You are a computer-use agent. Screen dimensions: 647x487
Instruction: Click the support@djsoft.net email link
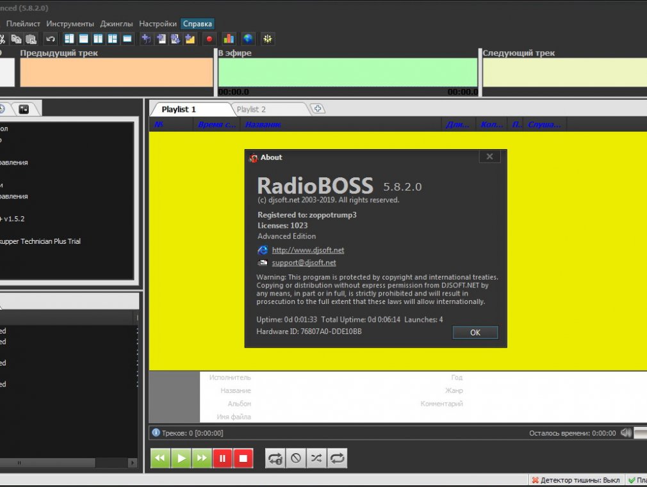pyautogui.click(x=304, y=262)
